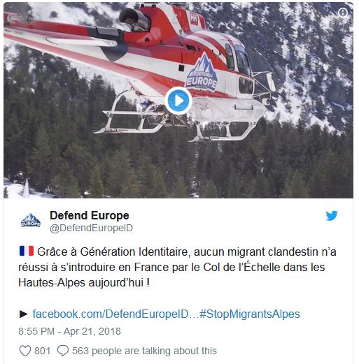Click the 801 likes count
The image size is (359, 364).
[x=42, y=351]
